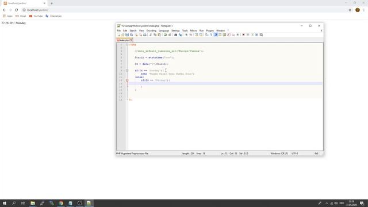Expand hidden system tray icons chevron
The width and height of the screenshot is (368, 207).
click(x=327, y=203)
